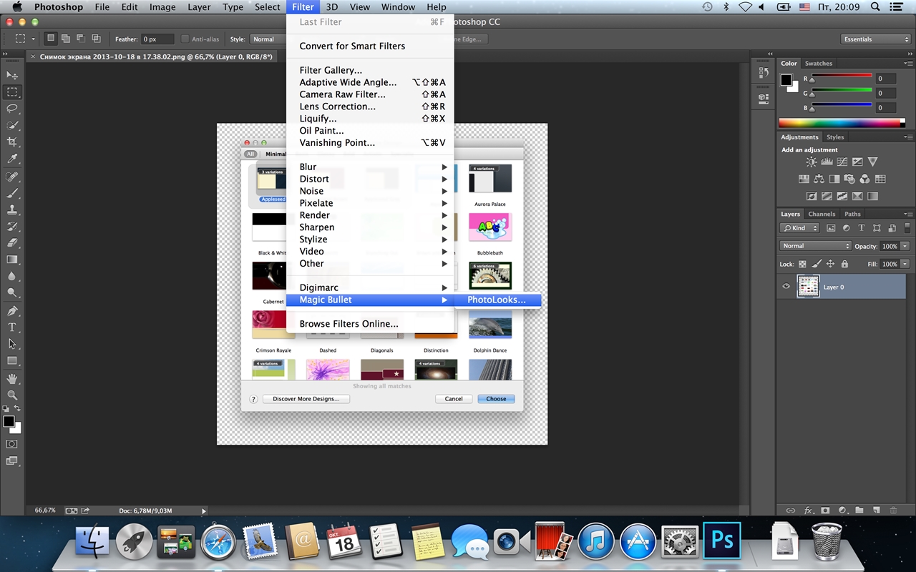The width and height of the screenshot is (916, 572).
Task: Select the Lasso tool
Action: click(x=12, y=109)
